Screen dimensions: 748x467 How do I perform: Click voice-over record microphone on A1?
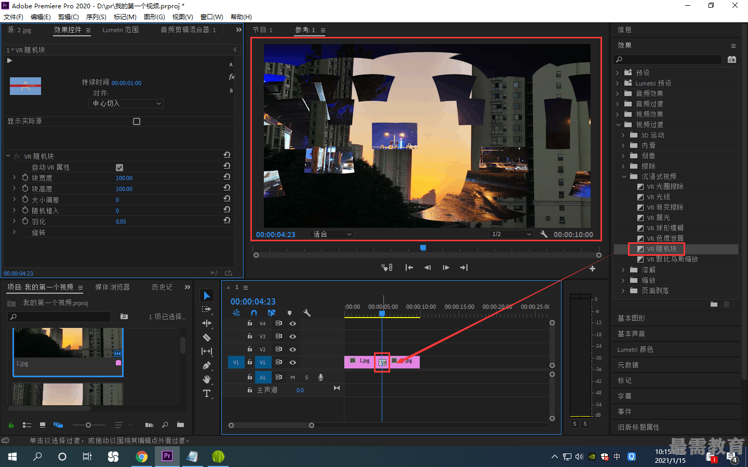click(x=320, y=377)
